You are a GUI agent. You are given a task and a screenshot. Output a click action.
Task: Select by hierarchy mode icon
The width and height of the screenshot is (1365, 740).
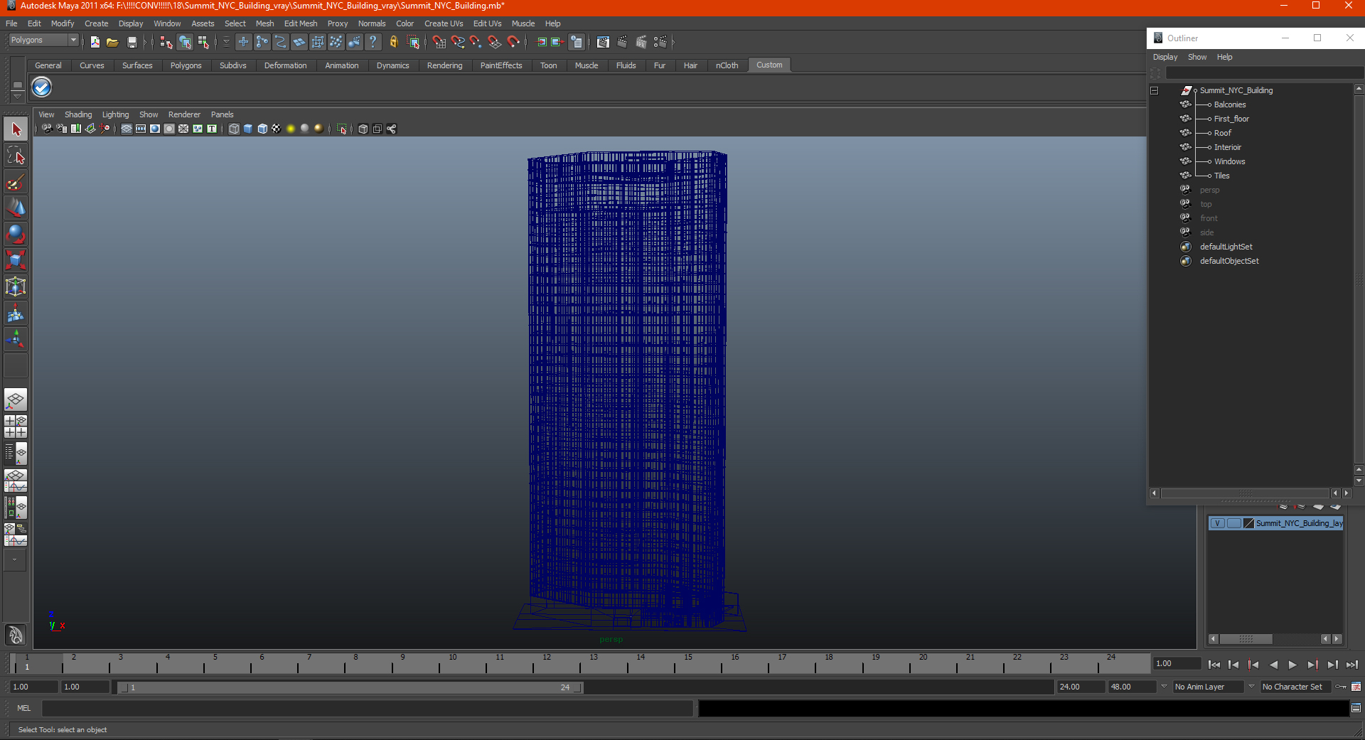[x=166, y=43]
